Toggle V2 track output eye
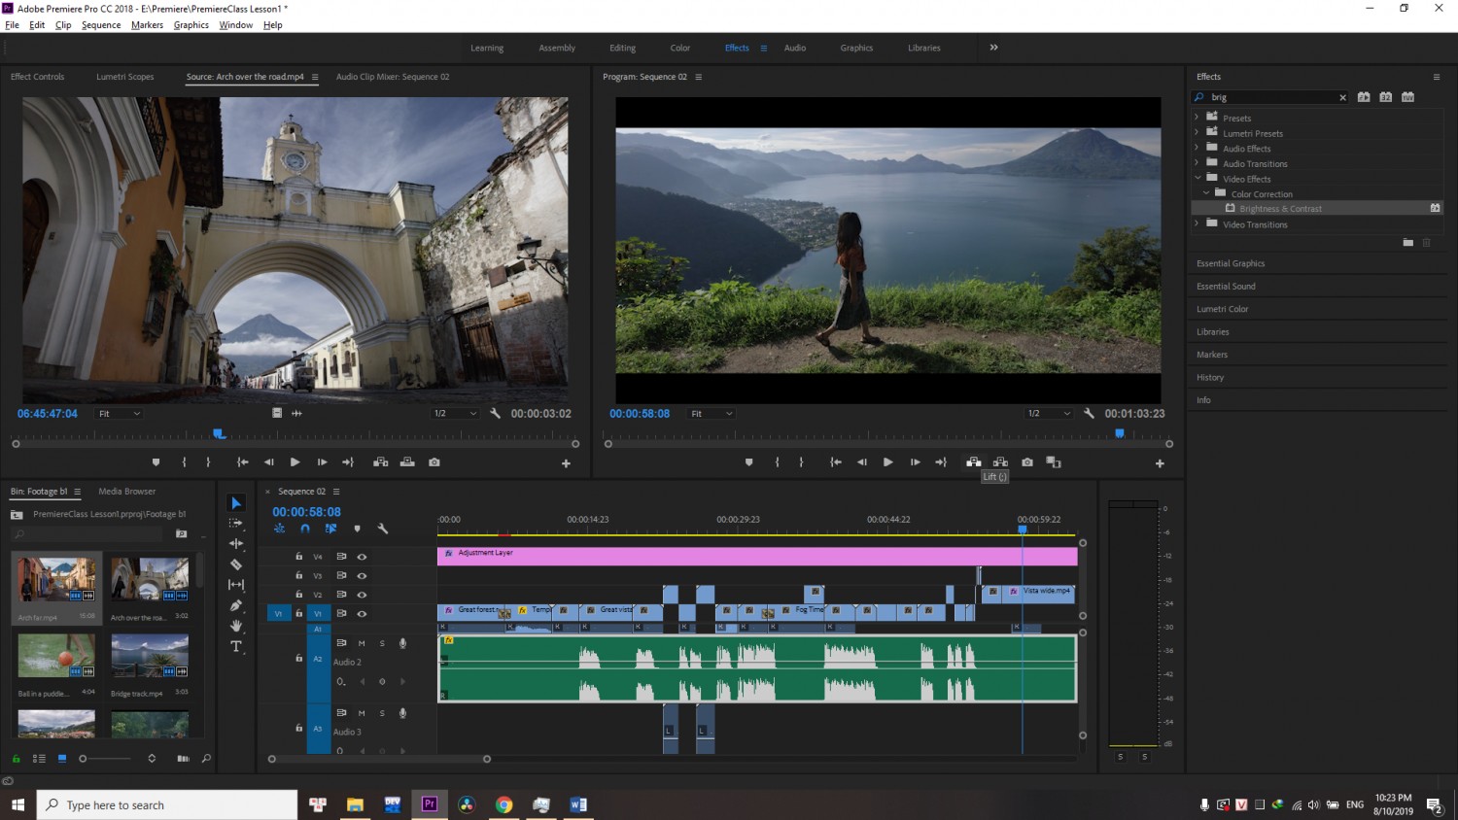 point(362,595)
